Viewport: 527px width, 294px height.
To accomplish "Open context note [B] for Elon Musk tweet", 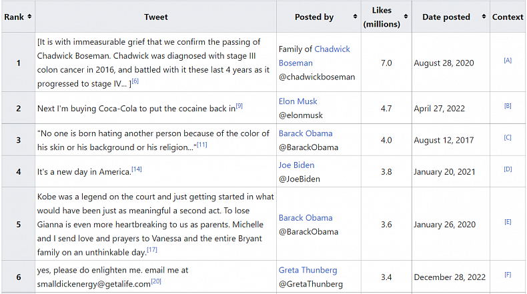I will pos(508,105).
